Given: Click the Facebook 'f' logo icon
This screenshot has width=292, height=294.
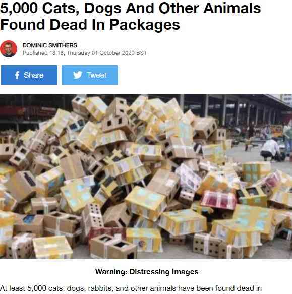Looking at the screenshot, I should (17, 75).
